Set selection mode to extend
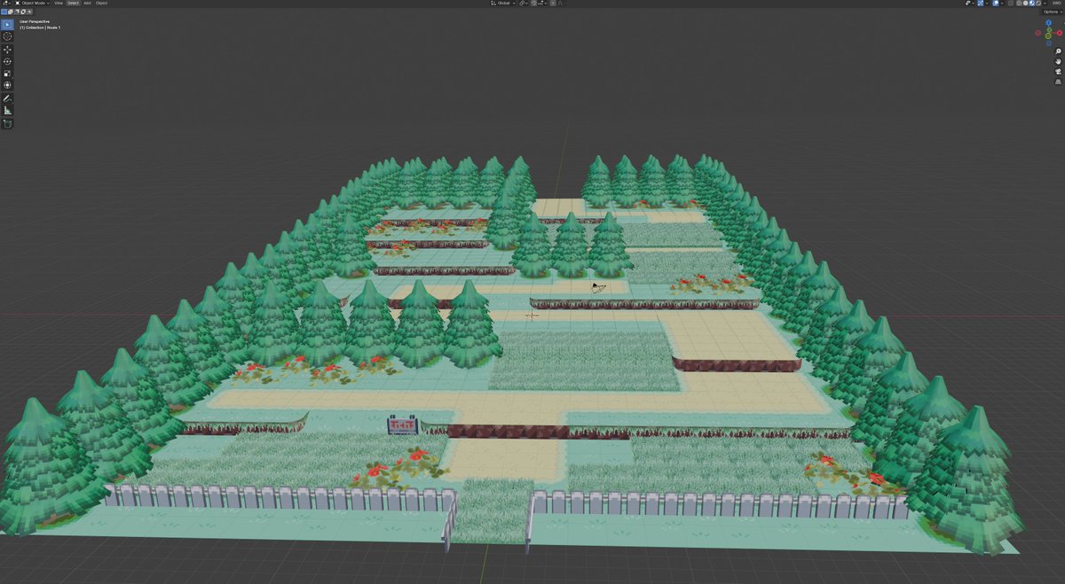Viewport: 1065px width, 584px height. (10, 12)
